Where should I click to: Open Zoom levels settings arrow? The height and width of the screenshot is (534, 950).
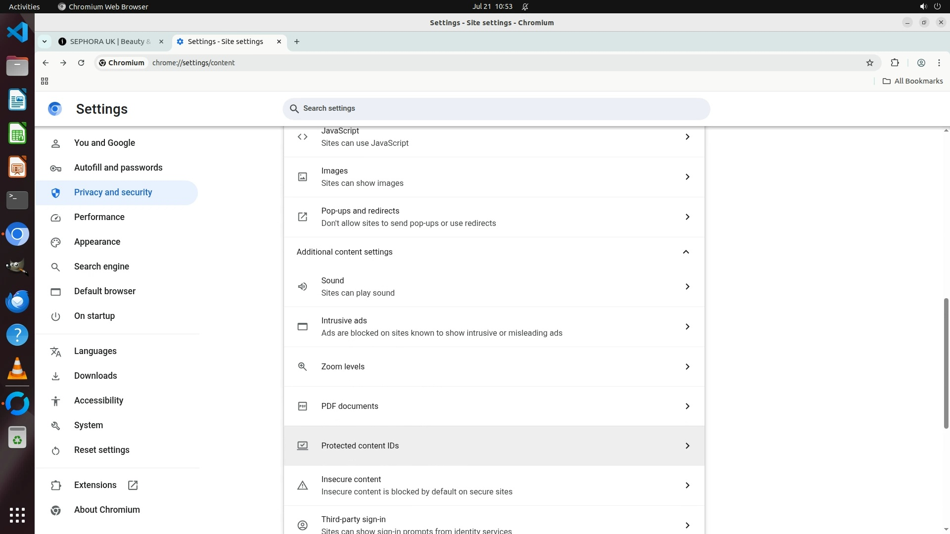pyautogui.click(x=687, y=366)
